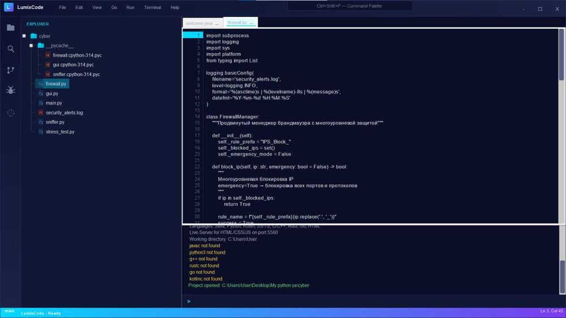Open the Terminal menu
The image size is (566, 318).
(152, 7)
